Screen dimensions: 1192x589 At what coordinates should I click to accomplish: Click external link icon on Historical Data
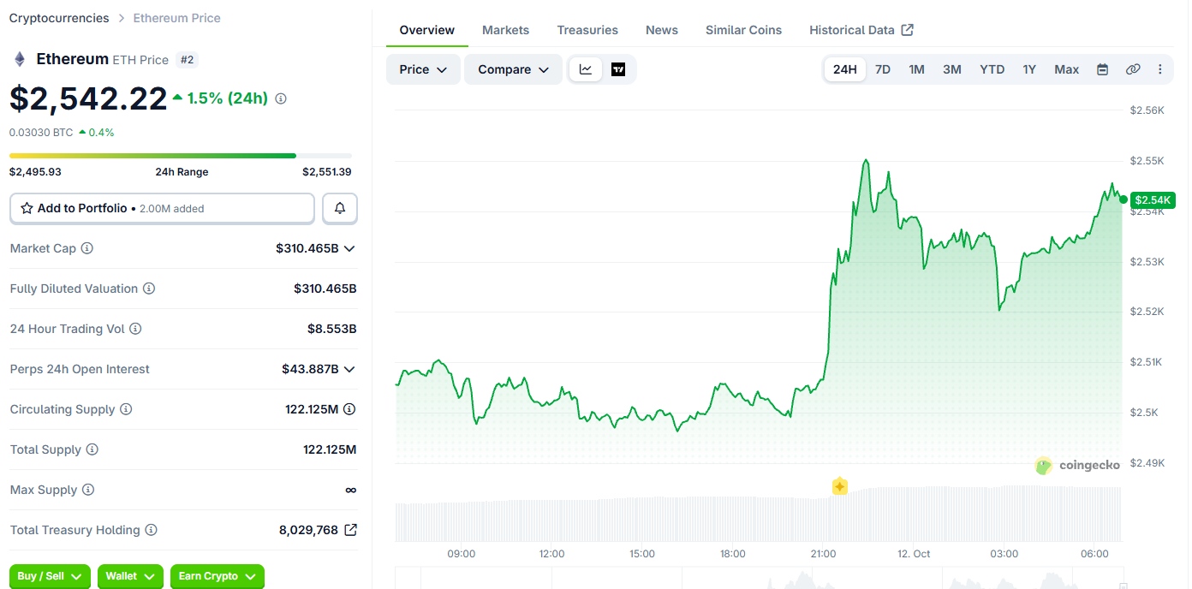(908, 30)
